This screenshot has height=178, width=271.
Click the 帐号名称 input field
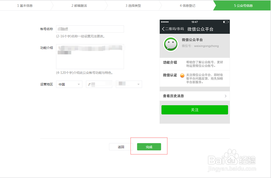(90, 29)
